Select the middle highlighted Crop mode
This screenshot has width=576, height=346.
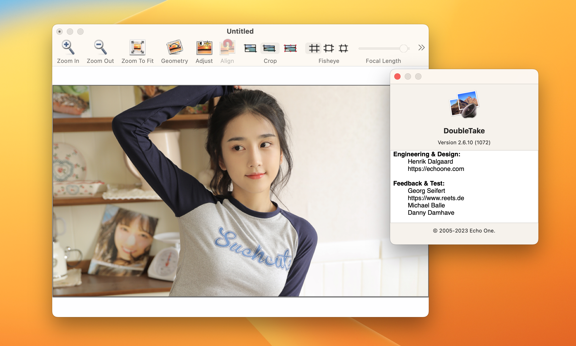(269, 48)
